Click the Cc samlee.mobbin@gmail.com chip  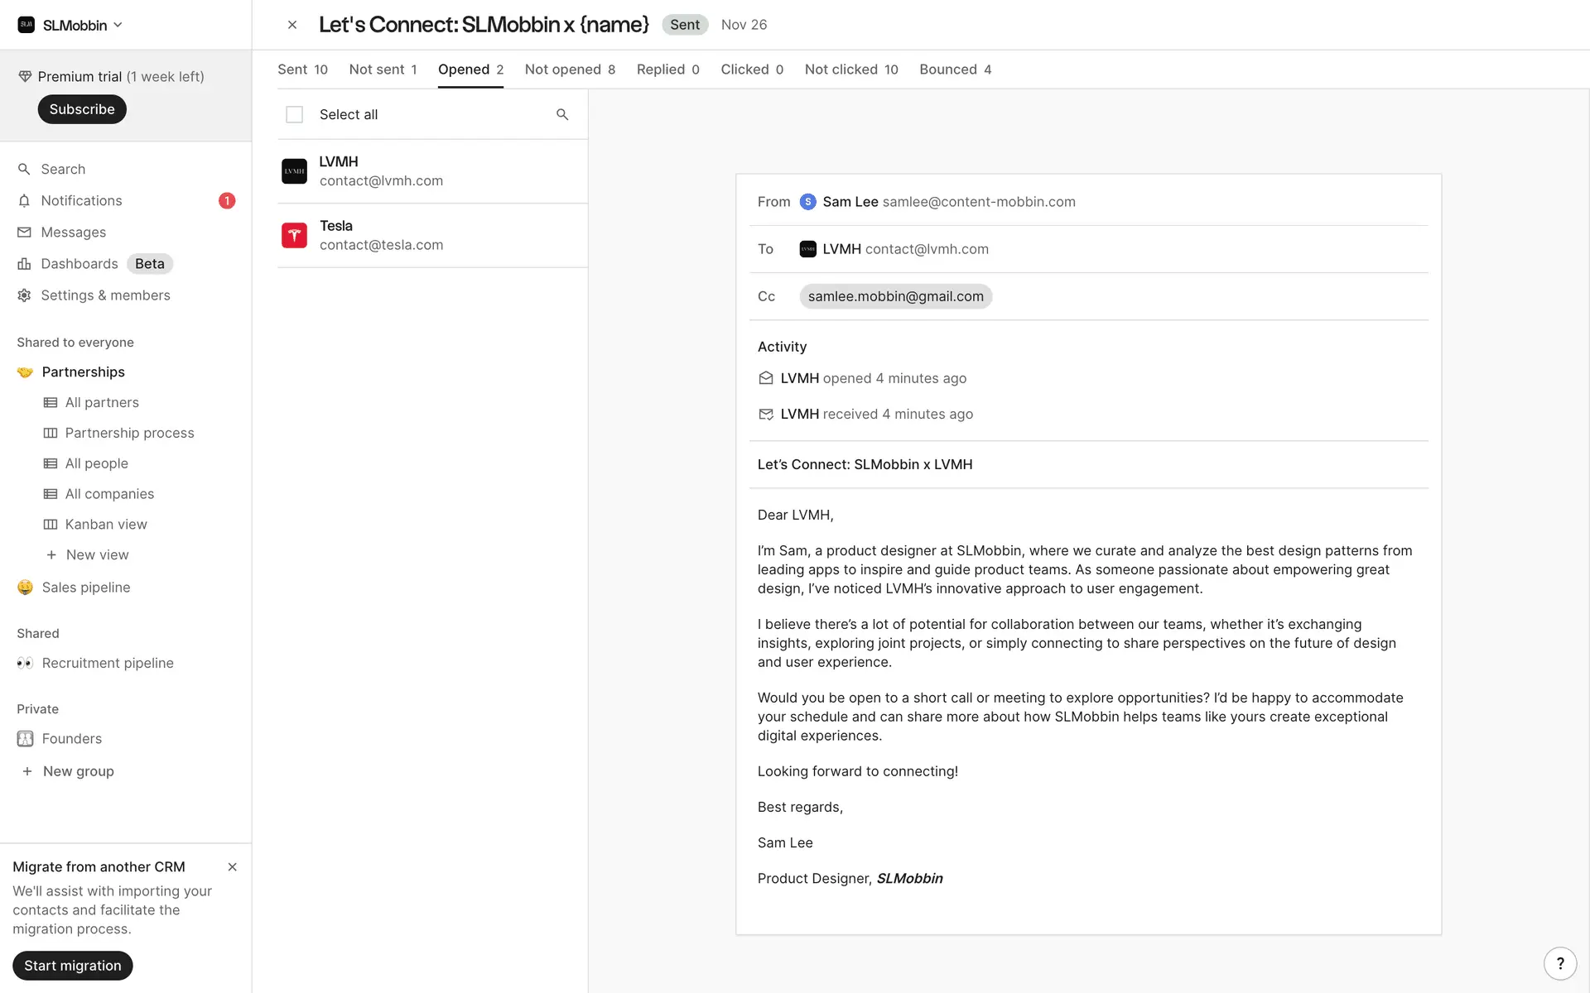895,296
